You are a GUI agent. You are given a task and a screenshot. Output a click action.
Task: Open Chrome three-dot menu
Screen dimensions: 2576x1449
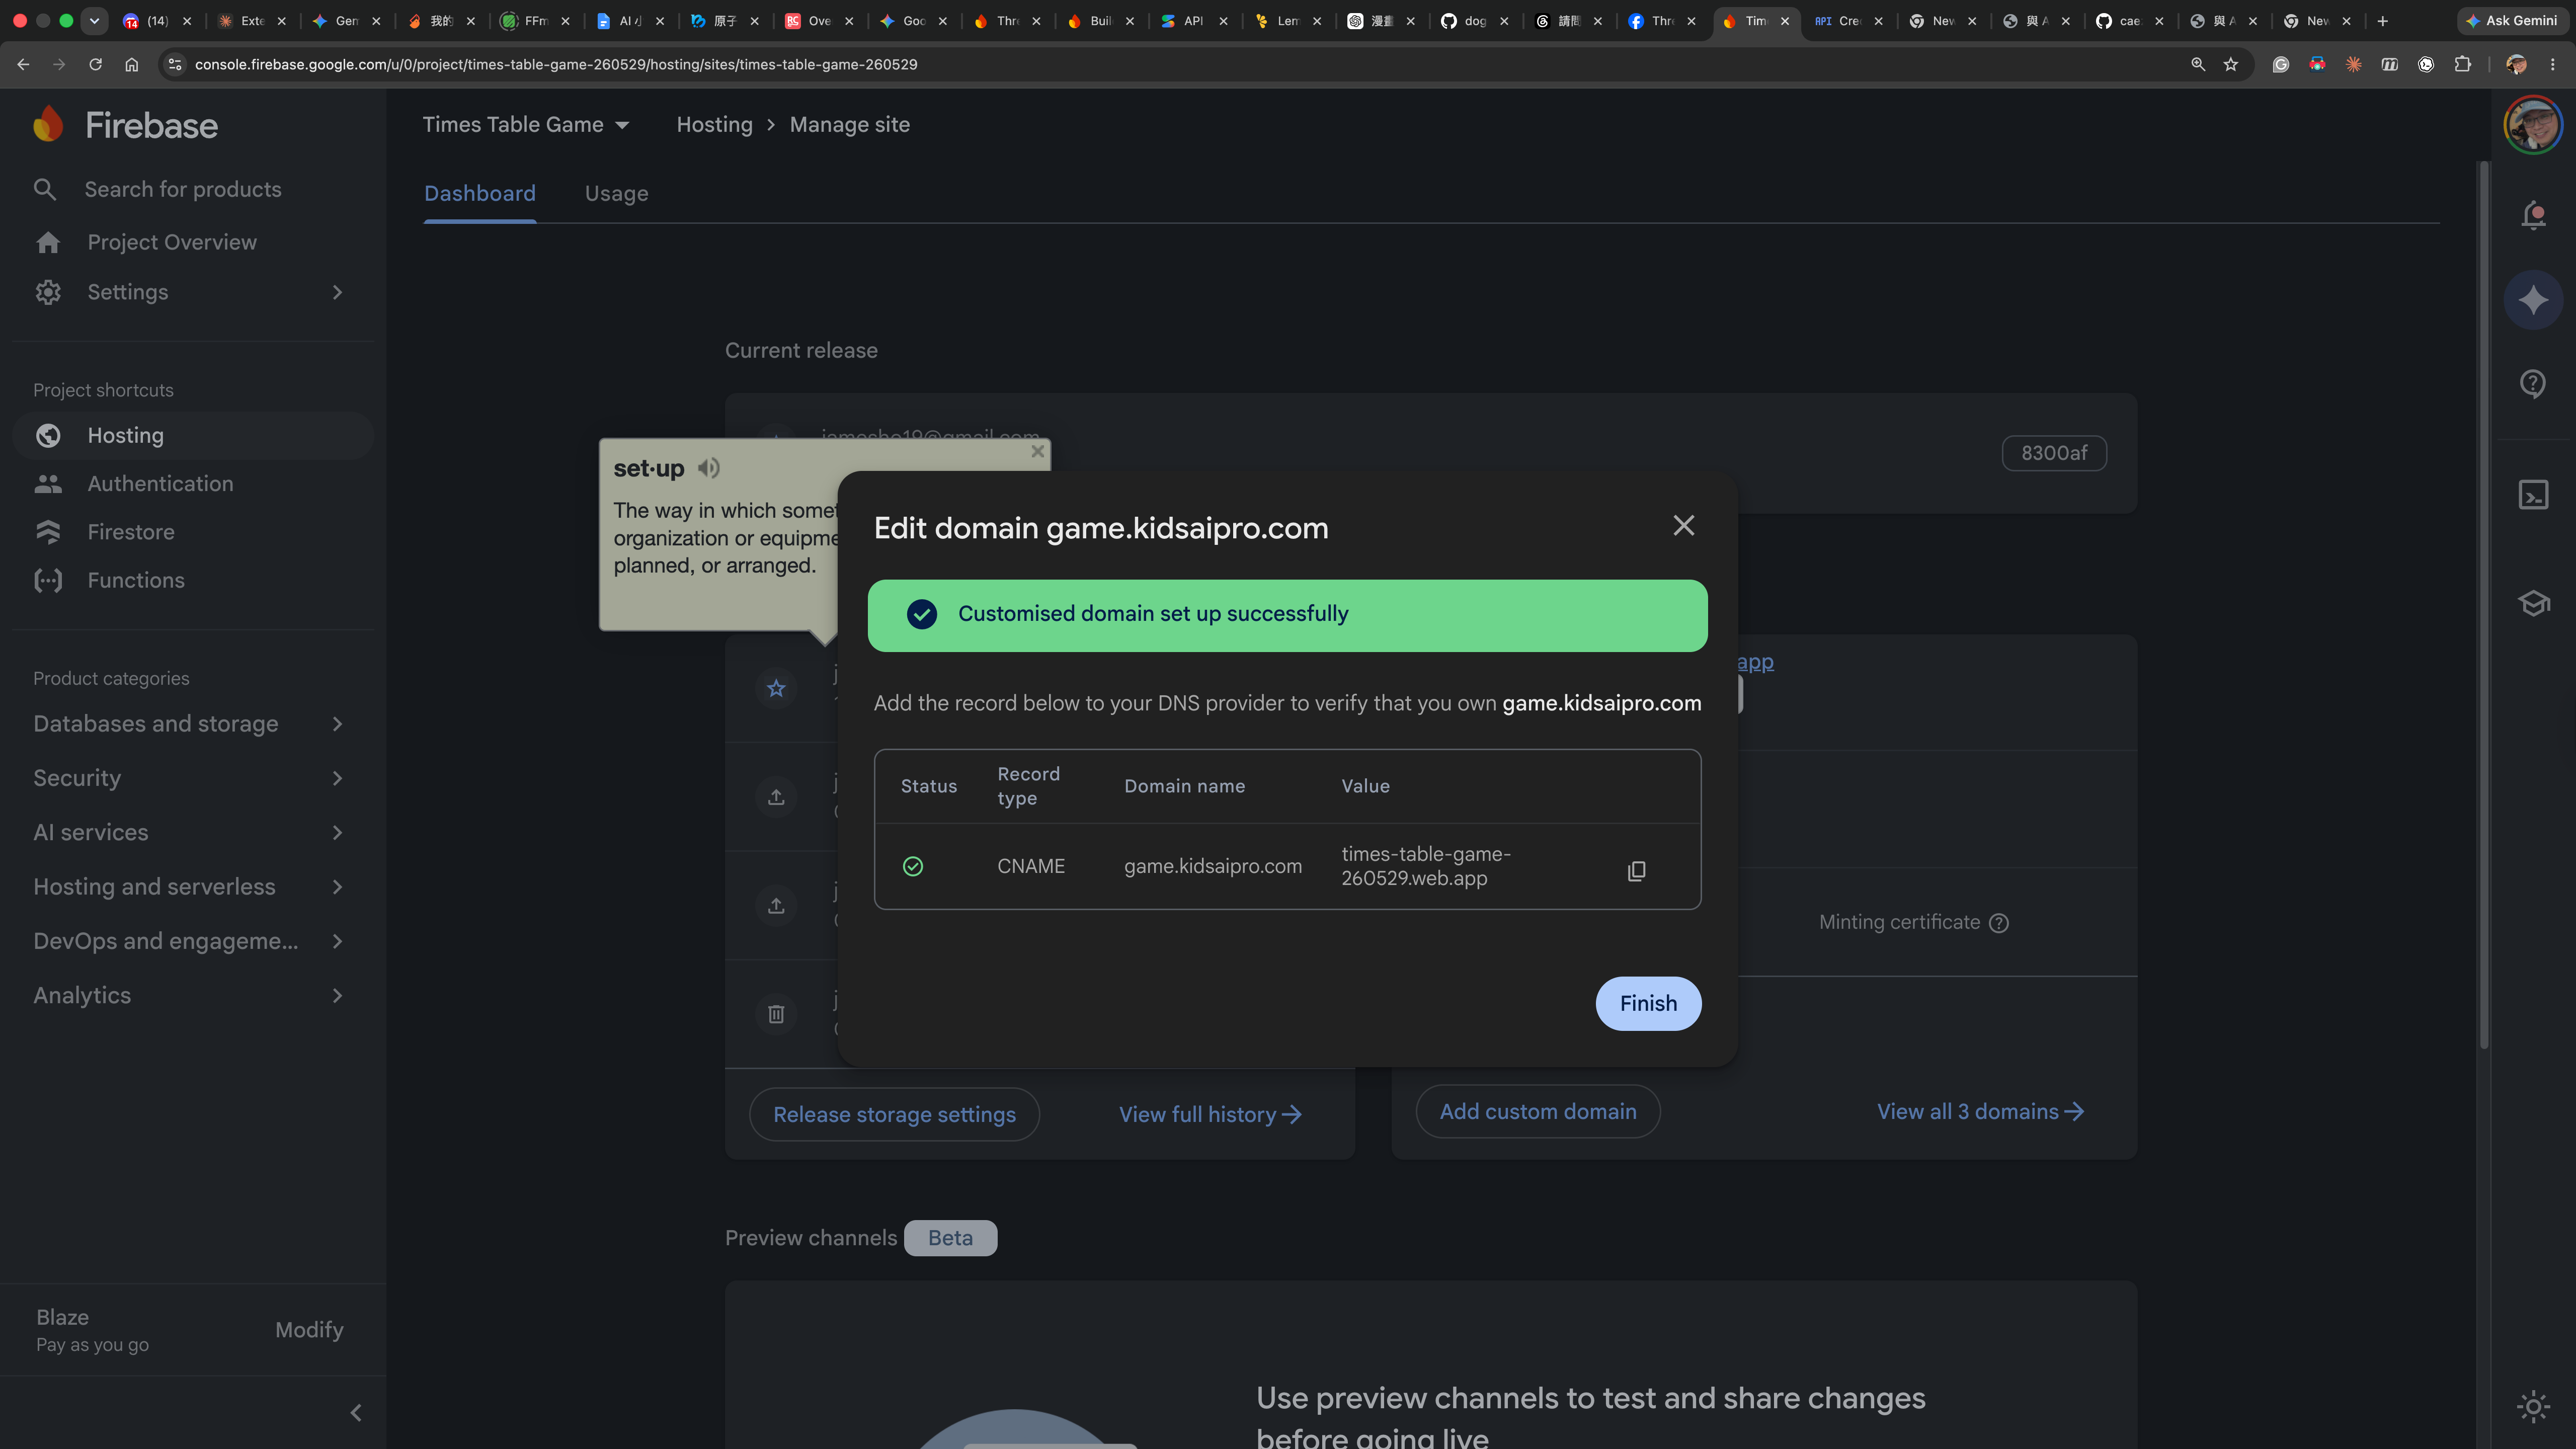pyautogui.click(x=2552, y=64)
